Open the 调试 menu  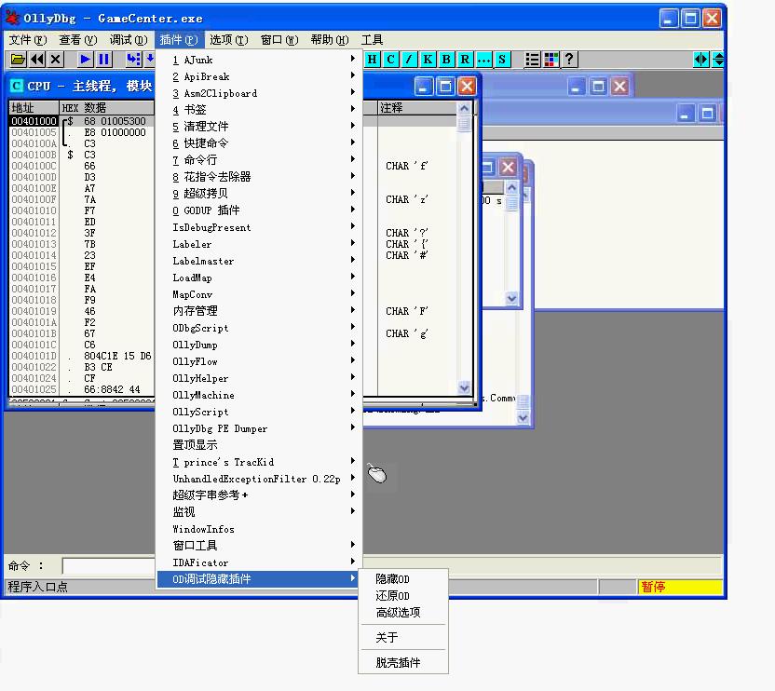pos(129,39)
